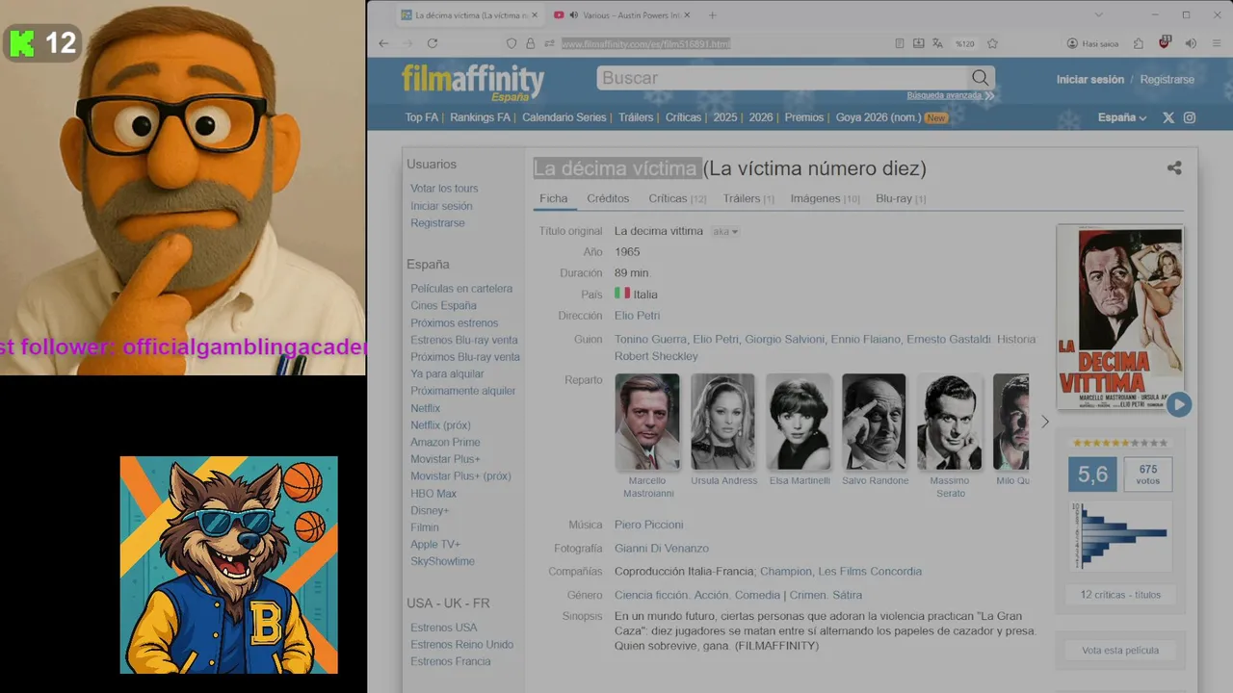Screen dimensions: 1233x693
Task: Expand the España country dropdown
Action: coord(1122,117)
